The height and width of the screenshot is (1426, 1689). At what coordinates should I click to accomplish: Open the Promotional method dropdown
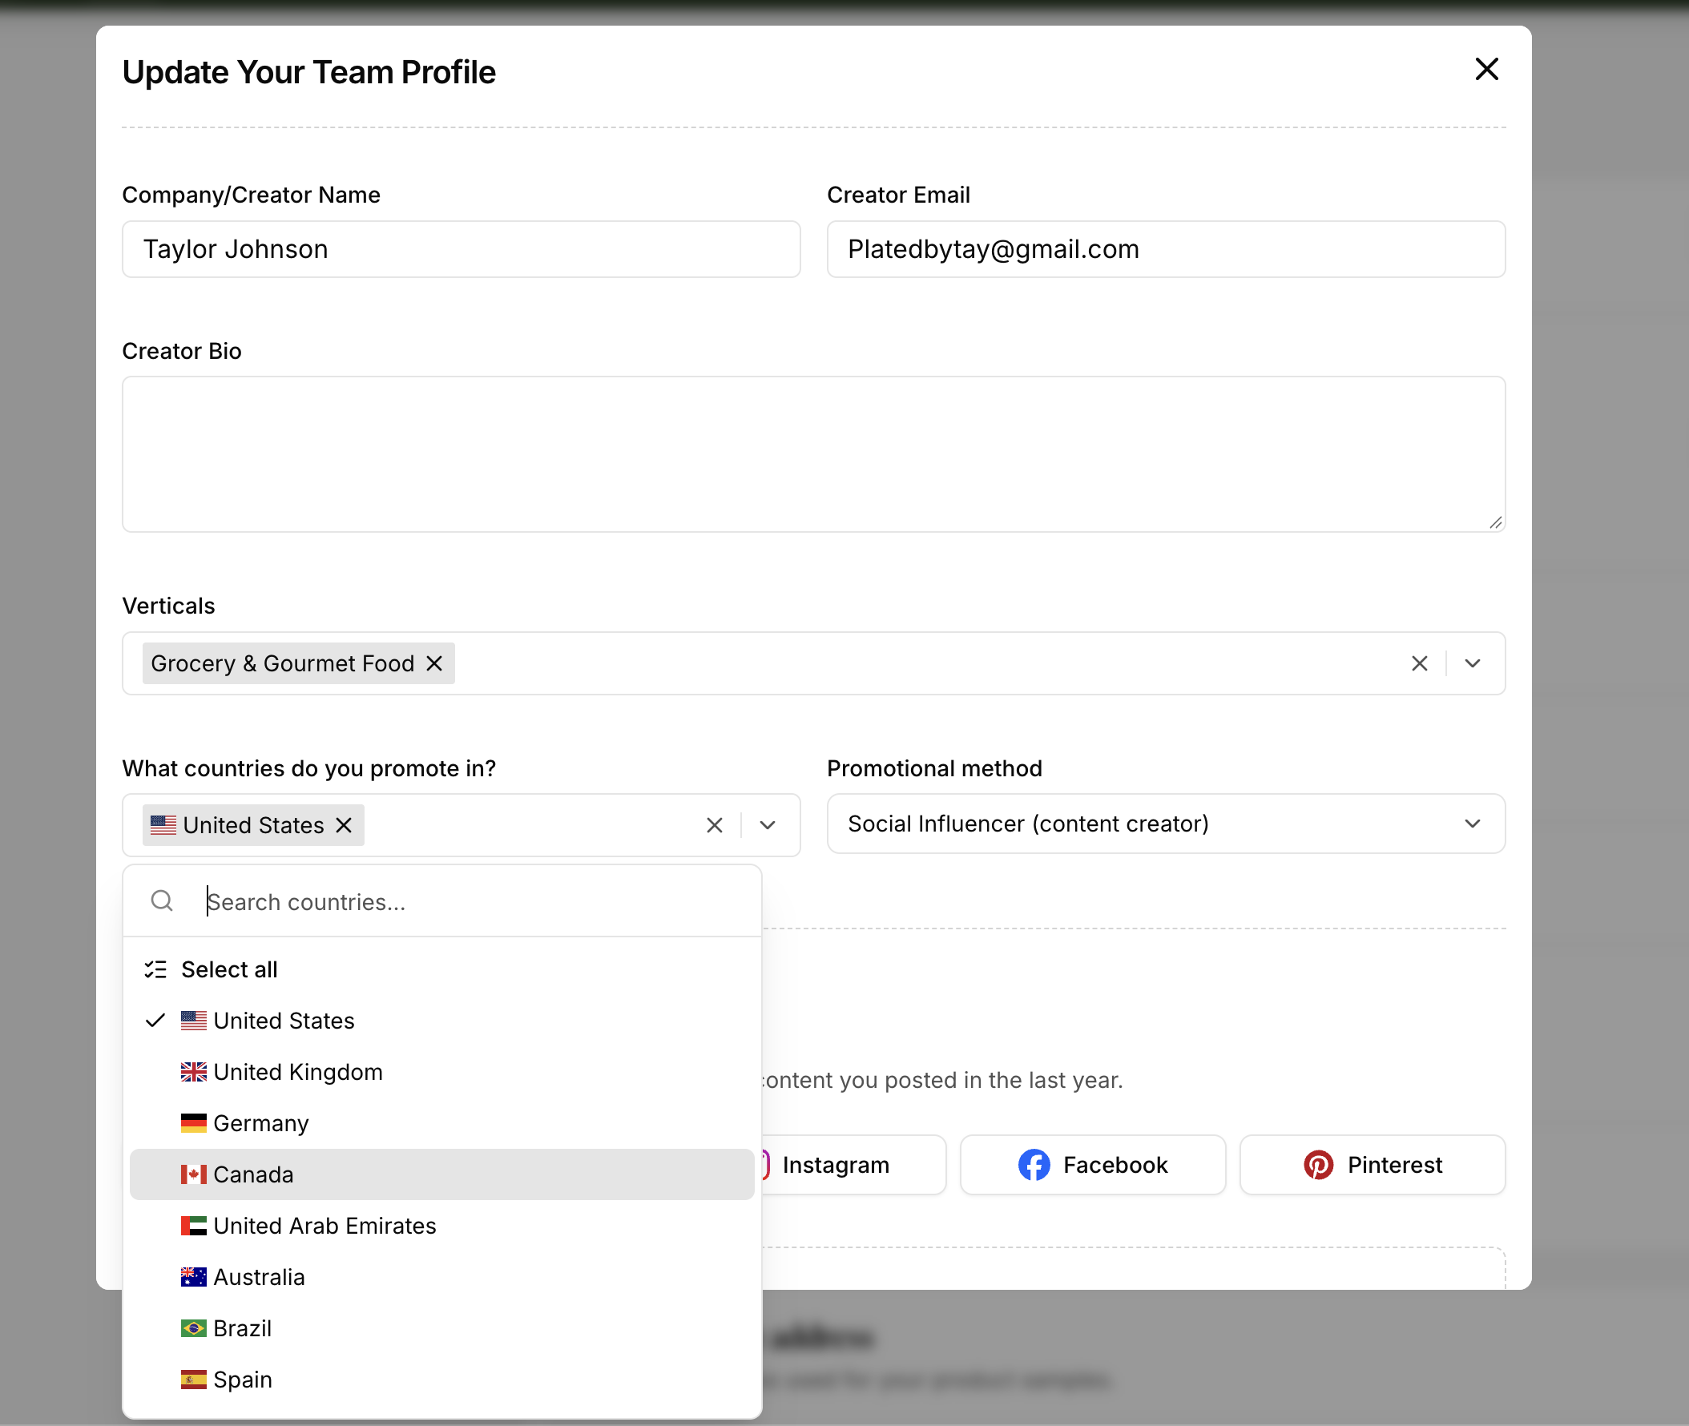pyautogui.click(x=1166, y=824)
